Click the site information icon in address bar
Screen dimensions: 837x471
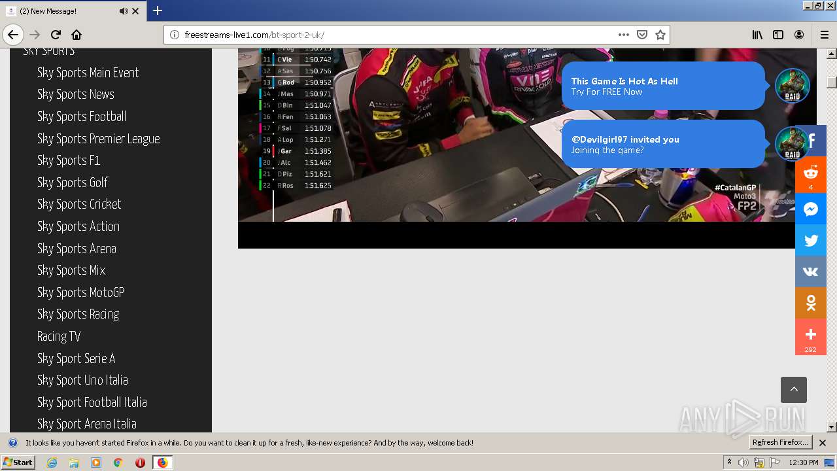click(175, 35)
